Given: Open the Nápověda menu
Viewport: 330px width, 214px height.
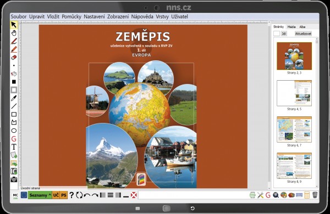Looking at the screenshot, I should coord(142,16).
